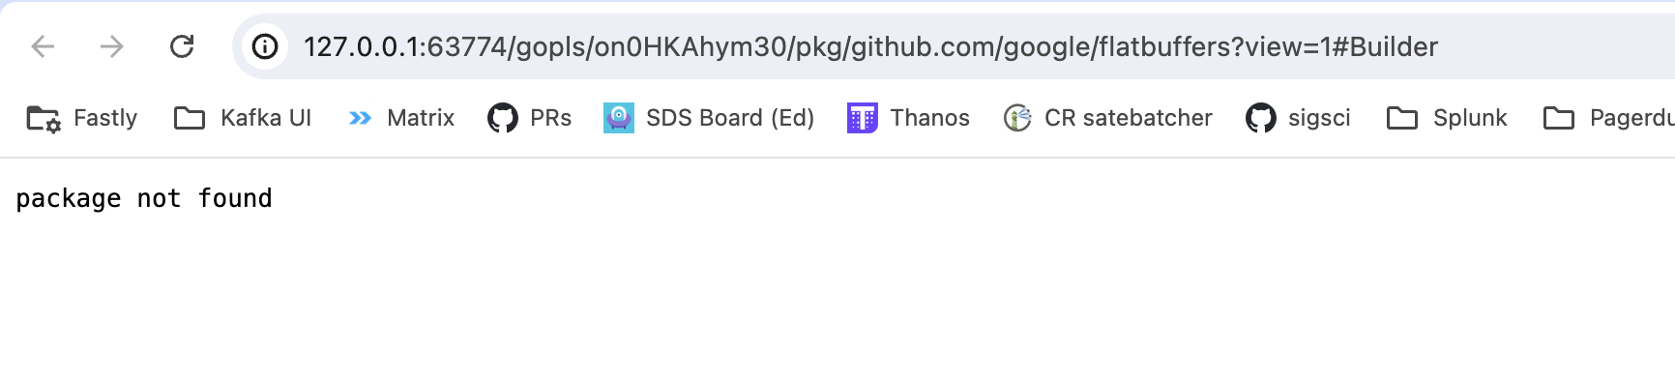Open the SDS Board (Ed) bookmark
The height and width of the screenshot is (377, 1675).
tap(730, 118)
